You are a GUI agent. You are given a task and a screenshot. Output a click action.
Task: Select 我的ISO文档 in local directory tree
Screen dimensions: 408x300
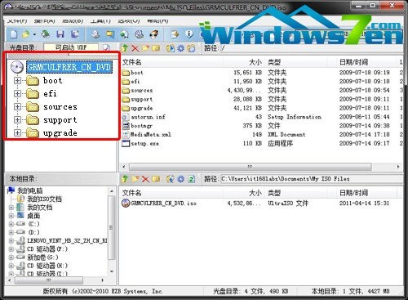pyautogui.click(x=44, y=199)
